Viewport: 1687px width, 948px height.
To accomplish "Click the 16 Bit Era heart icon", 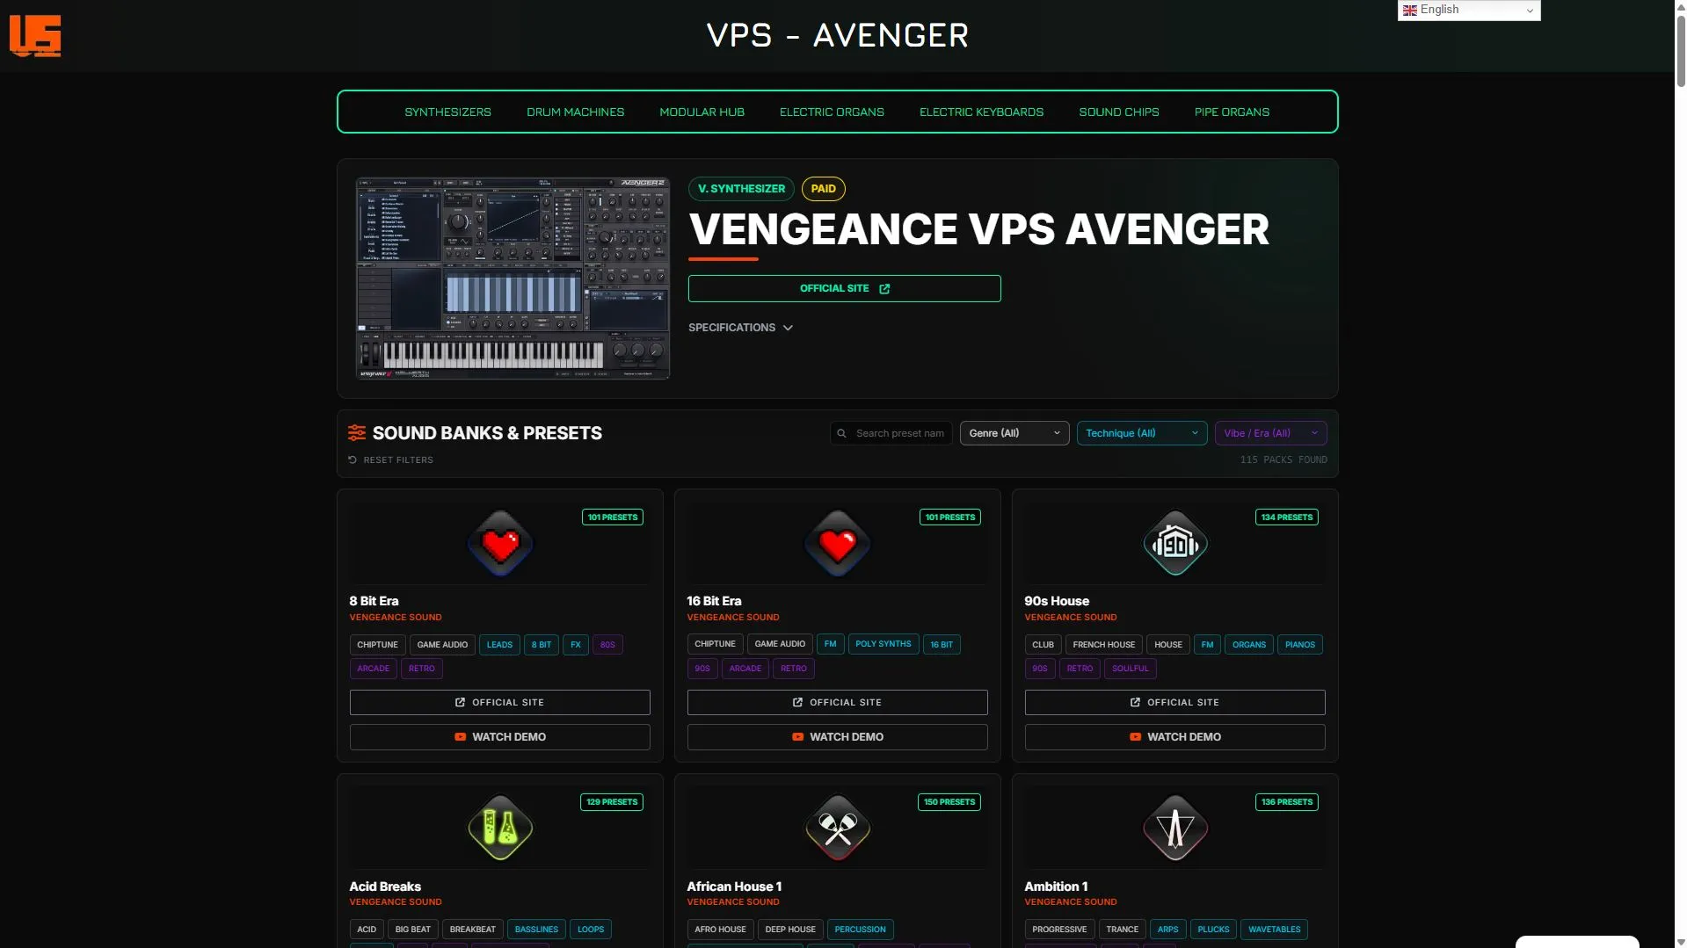I will tap(837, 544).
